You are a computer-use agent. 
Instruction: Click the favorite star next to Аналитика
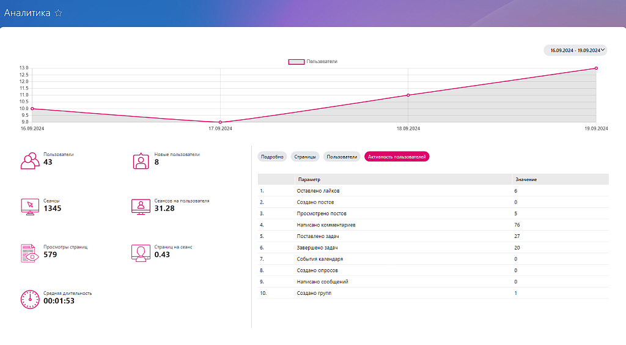point(58,13)
